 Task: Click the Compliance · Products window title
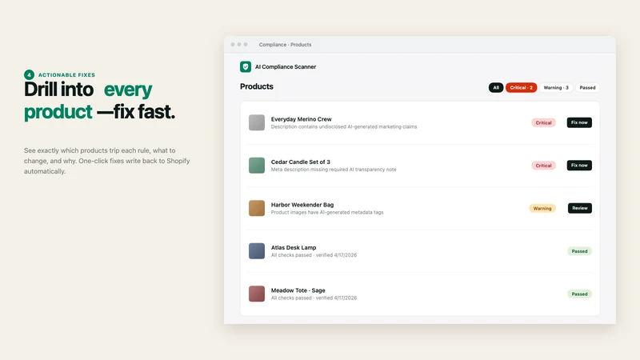click(285, 45)
